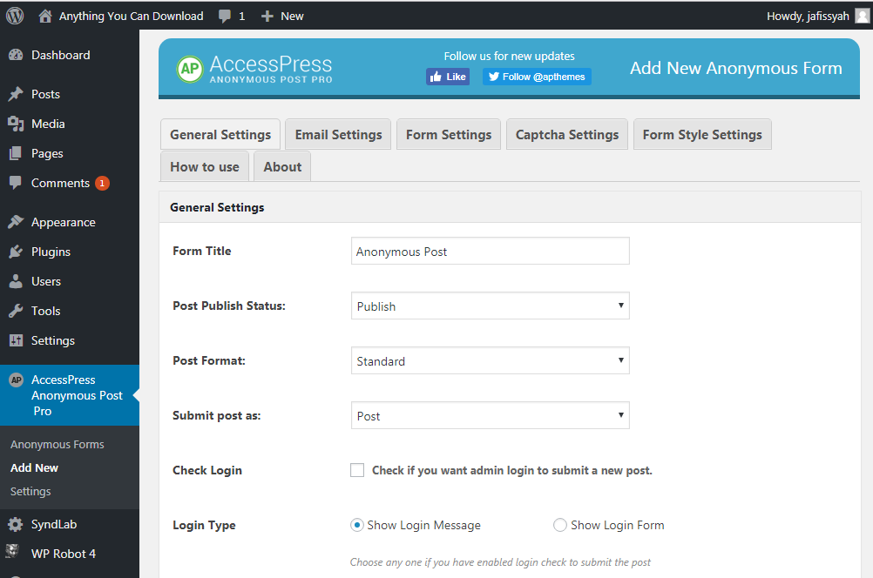This screenshot has height=578, width=873.
Task: Switch to Form Settings tab
Action: click(x=449, y=135)
